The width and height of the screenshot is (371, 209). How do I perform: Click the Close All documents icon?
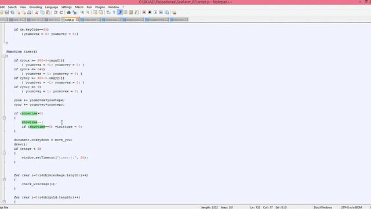[x=24, y=12]
